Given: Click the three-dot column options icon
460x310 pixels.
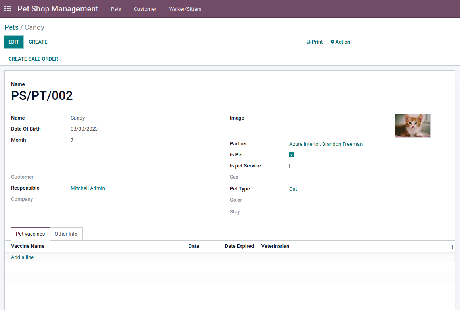Looking at the screenshot, I should coord(452,247).
